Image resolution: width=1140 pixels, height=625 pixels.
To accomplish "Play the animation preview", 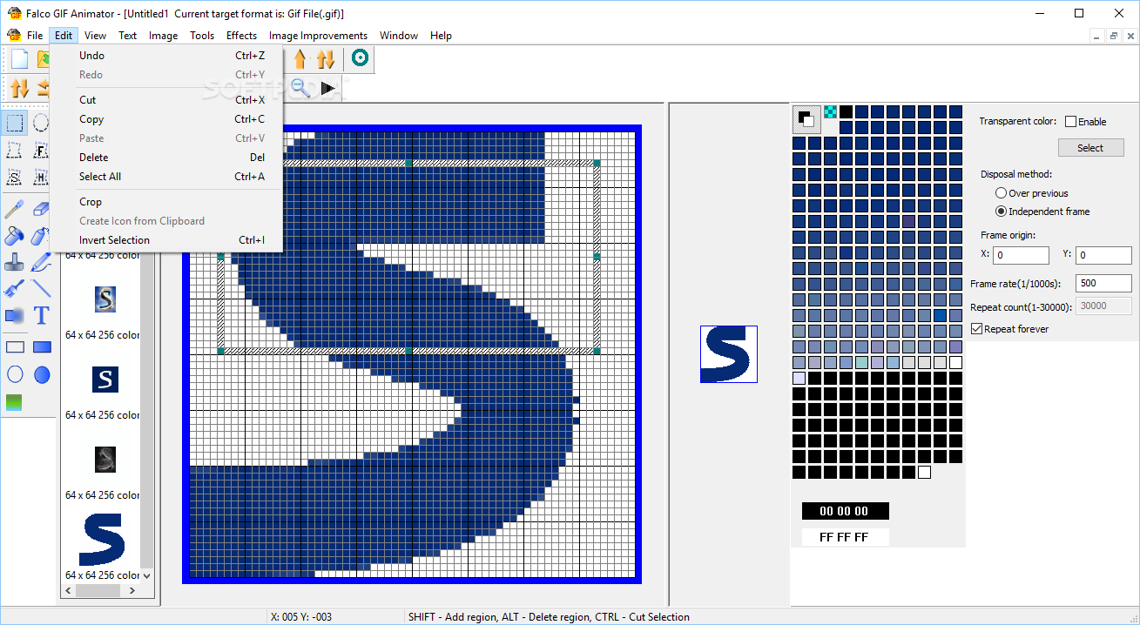I will click(327, 87).
